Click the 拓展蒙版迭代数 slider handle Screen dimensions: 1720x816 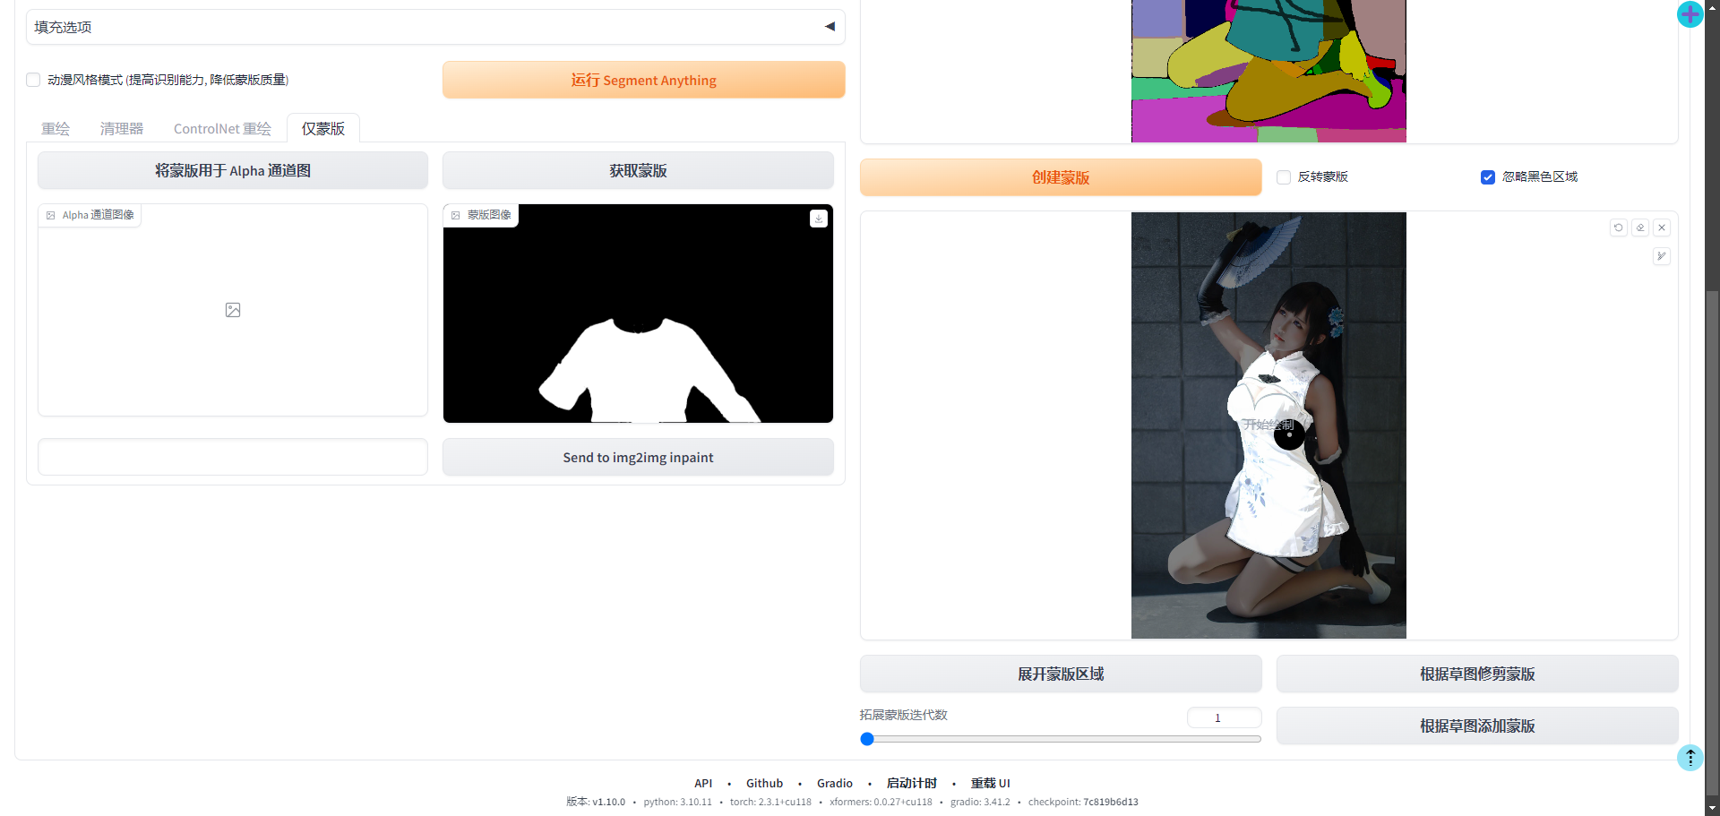click(867, 739)
